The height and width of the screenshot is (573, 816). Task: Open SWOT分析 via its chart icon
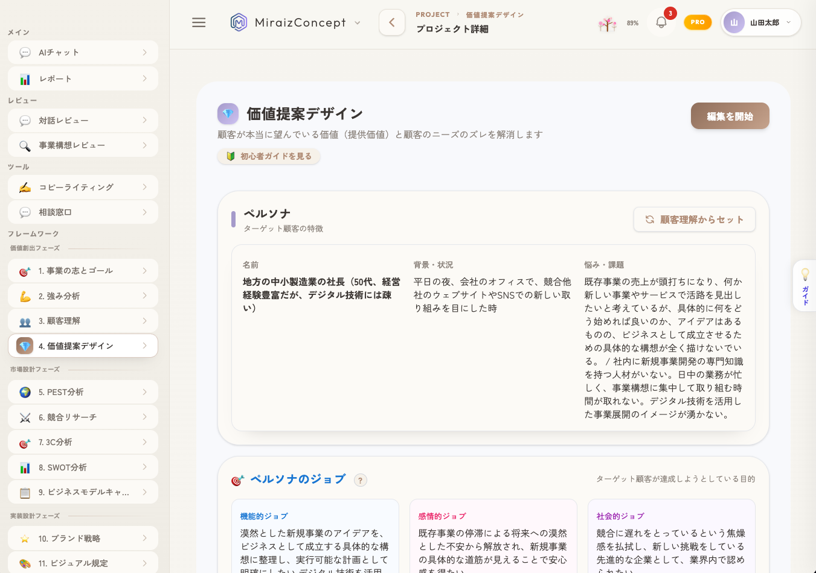coord(25,466)
